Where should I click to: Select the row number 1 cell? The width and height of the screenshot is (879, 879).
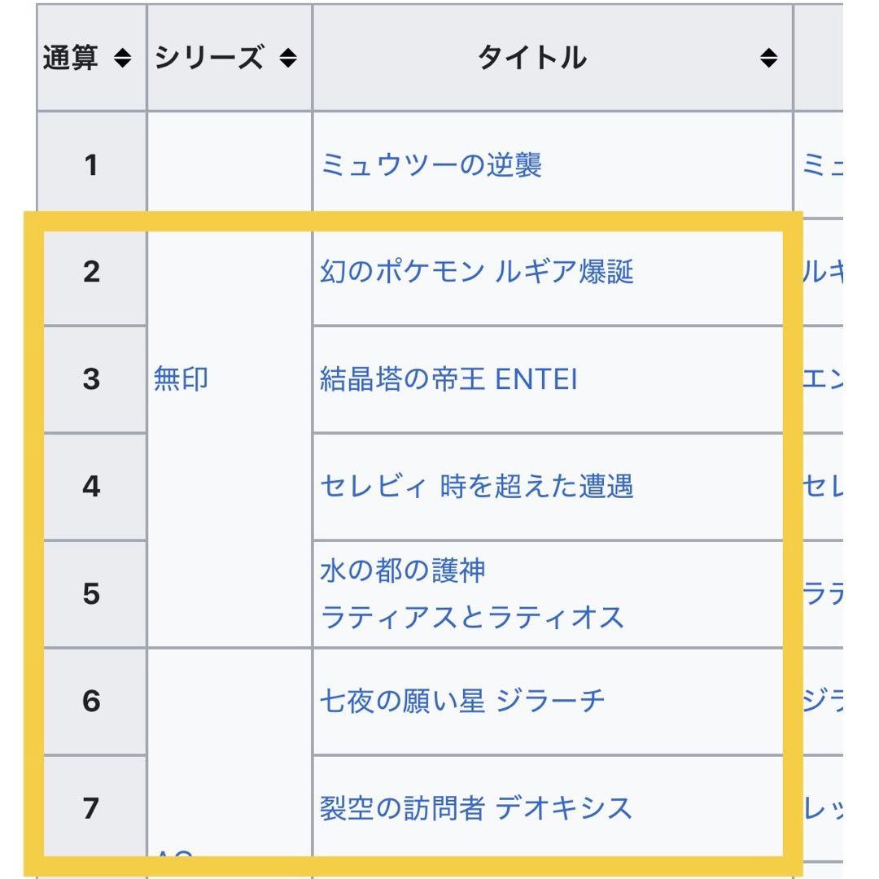tap(91, 165)
